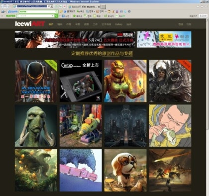Open the Home icon in IE
The image size is (209, 196).
pyautogui.click(x=198, y=6)
